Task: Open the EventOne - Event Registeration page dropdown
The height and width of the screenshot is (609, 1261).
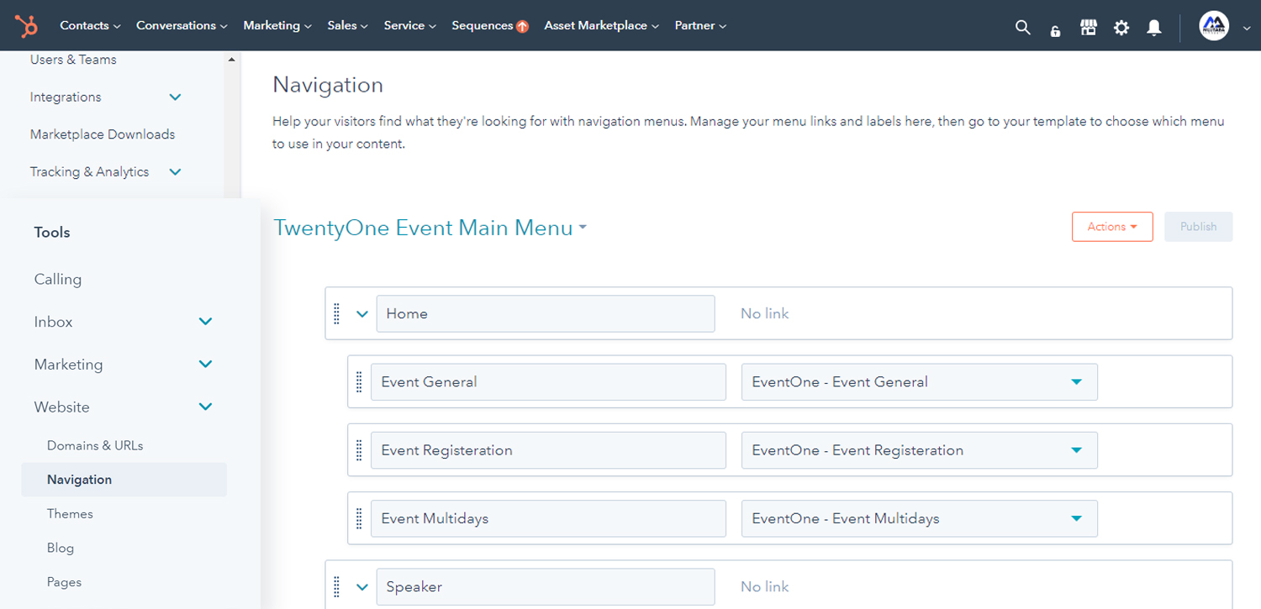Action: click(x=920, y=450)
